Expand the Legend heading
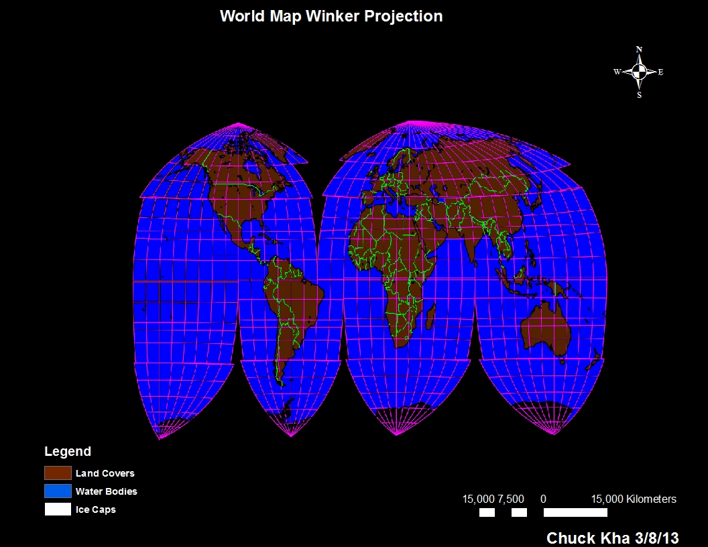The width and height of the screenshot is (708, 547). [x=67, y=451]
